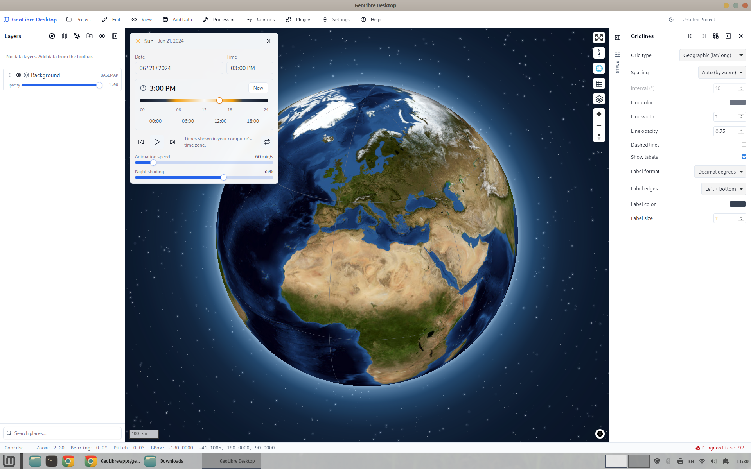Click loop animation icon in Sun panel
Image resolution: width=751 pixels, height=469 pixels.
(x=267, y=142)
